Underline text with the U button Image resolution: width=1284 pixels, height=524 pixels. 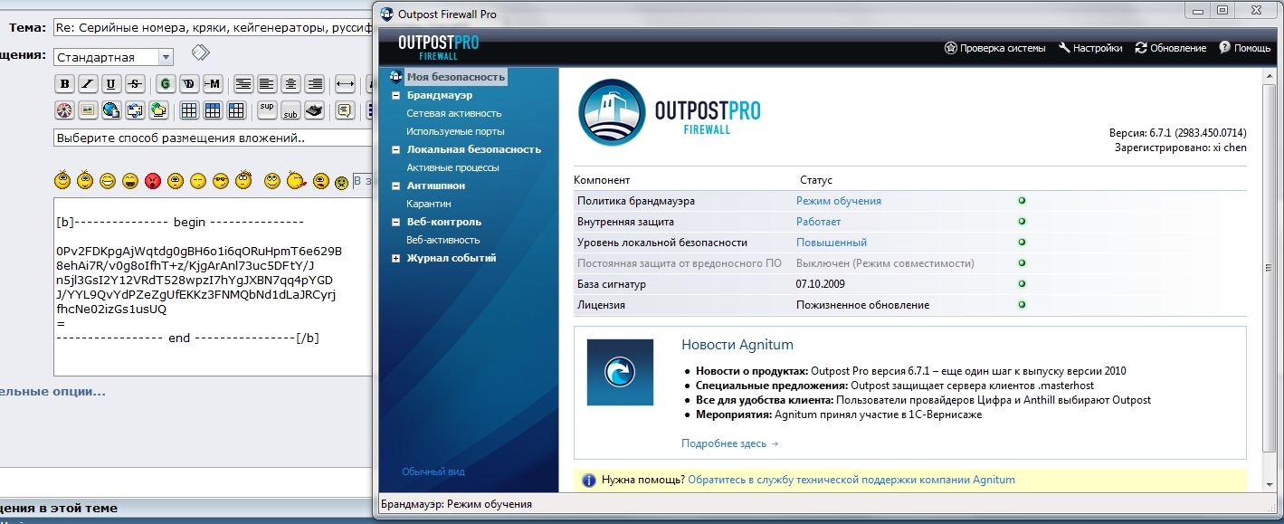point(111,84)
